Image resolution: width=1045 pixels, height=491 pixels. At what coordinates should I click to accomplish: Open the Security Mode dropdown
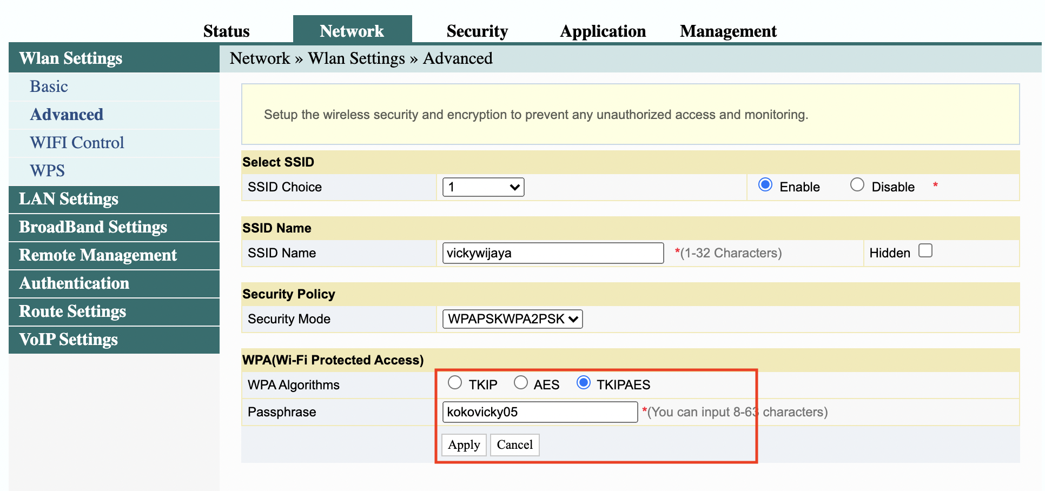click(x=511, y=319)
